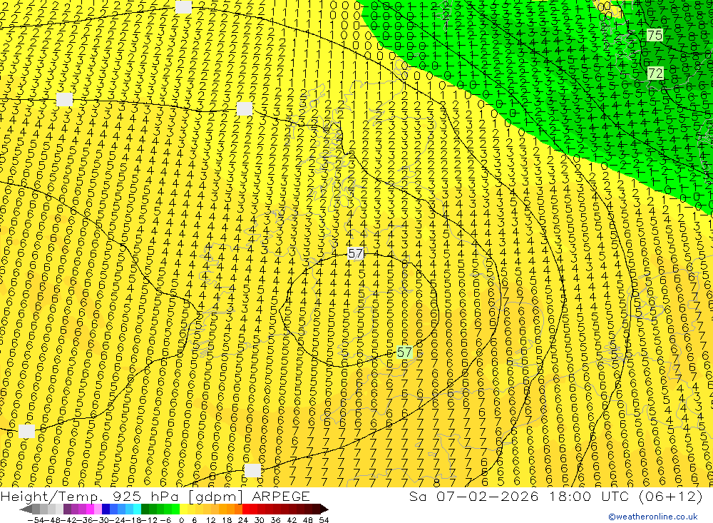Click the 0 label on the temperature scale

coord(181,520)
